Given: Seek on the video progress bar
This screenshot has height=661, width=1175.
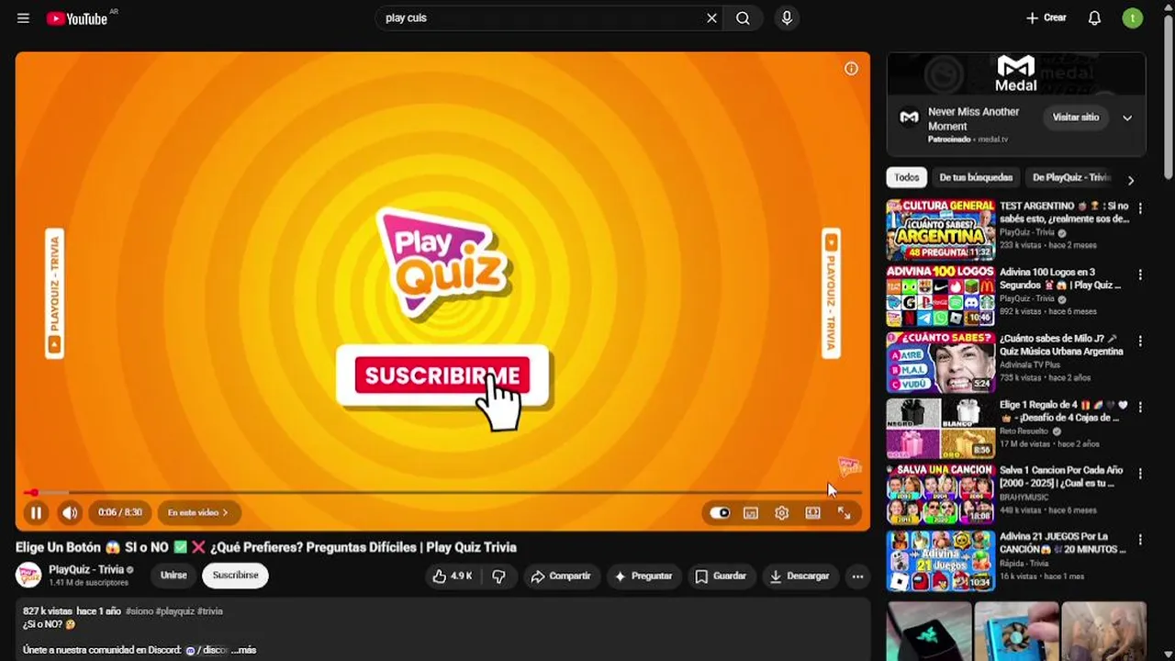Looking at the screenshot, I should (442, 493).
